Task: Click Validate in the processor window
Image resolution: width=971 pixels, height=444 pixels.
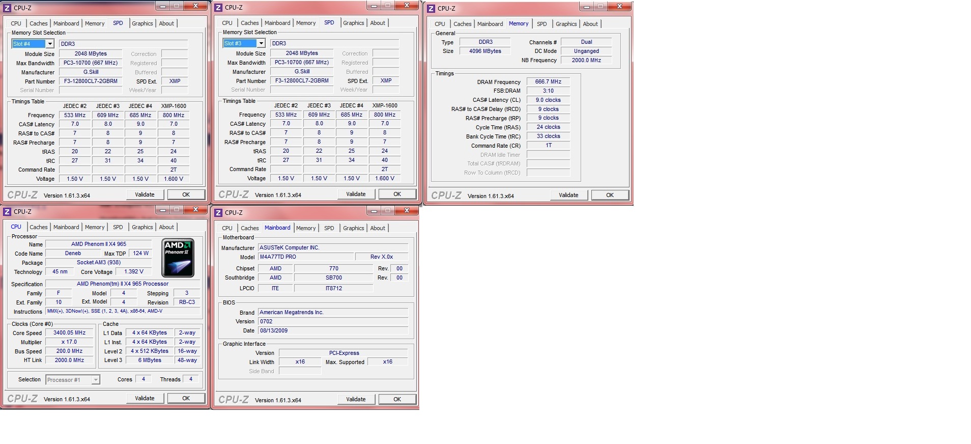Action: (x=145, y=398)
